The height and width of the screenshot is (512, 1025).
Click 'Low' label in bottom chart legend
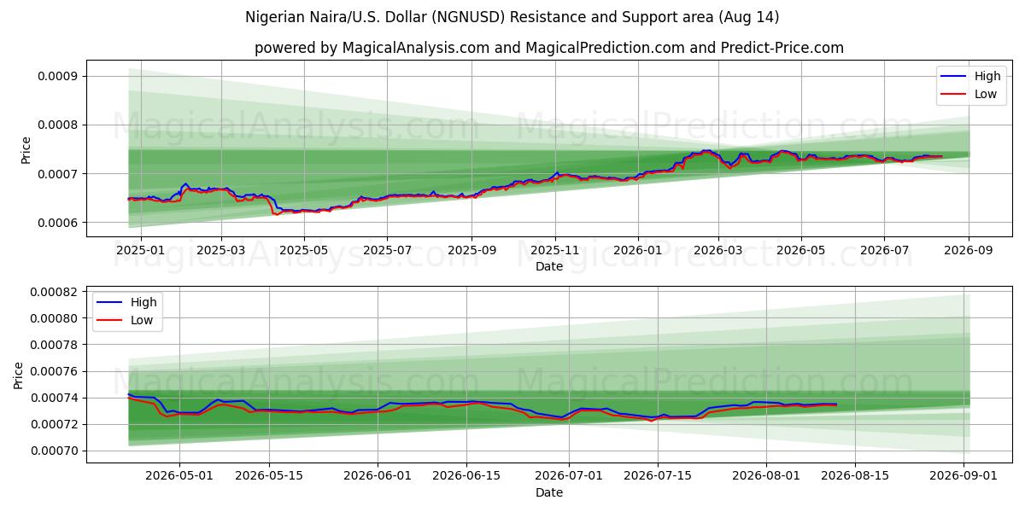pos(142,320)
